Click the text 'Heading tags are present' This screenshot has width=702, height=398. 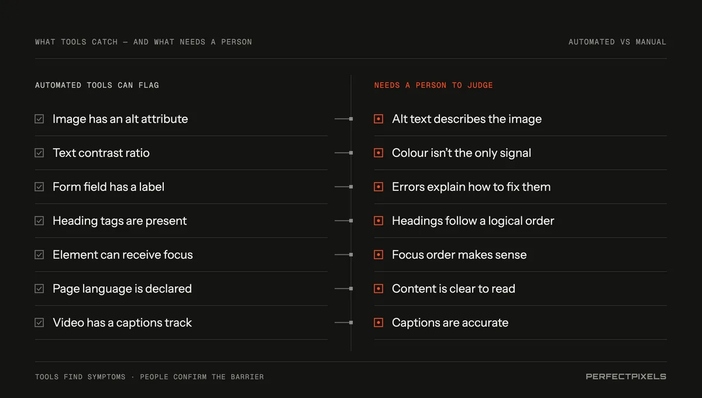click(119, 221)
